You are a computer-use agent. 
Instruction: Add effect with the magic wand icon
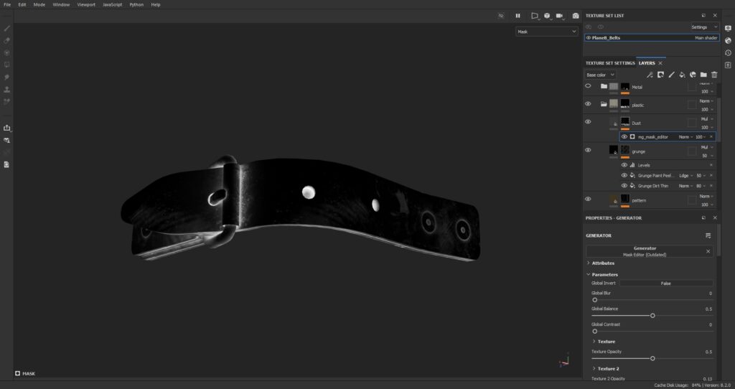(650, 75)
